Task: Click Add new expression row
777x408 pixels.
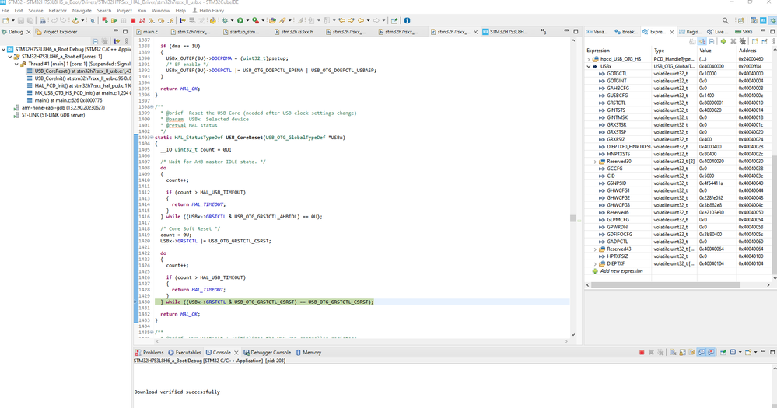Action: click(x=621, y=271)
